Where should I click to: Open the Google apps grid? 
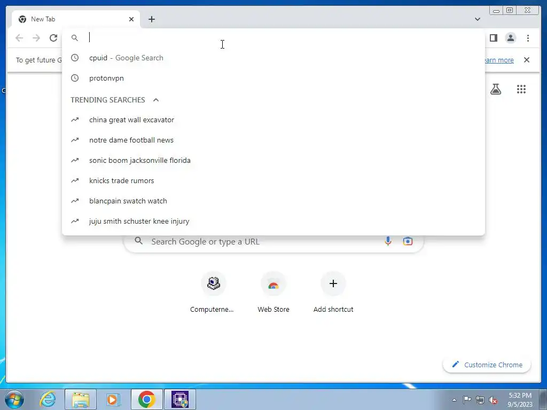coord(521,89)
